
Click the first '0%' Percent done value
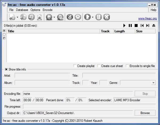pos(70,100)
